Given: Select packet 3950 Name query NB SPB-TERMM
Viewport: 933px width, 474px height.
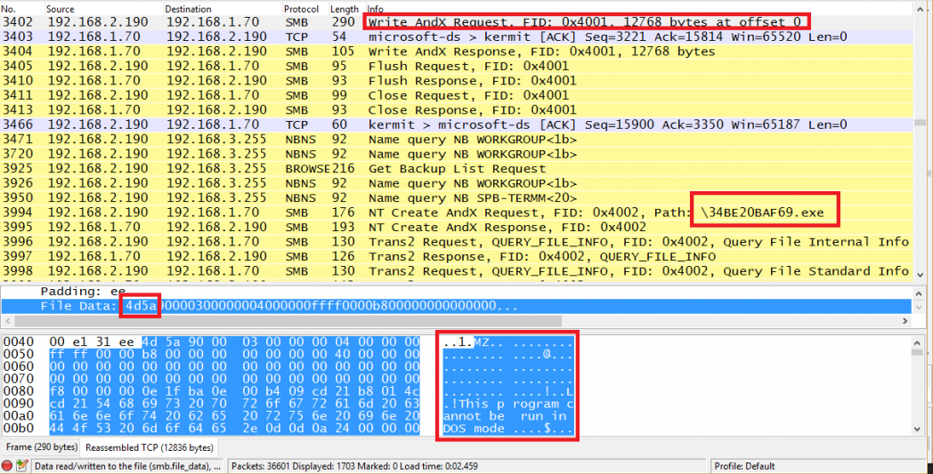Looking at the screenshot, I should point(457,198).
